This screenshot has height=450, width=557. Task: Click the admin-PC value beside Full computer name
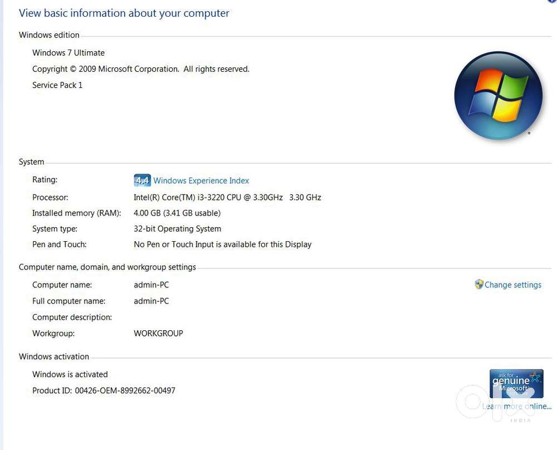point(151,301)
